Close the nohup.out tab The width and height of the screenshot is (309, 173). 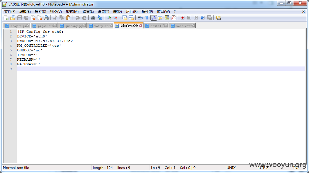[111, 26]
